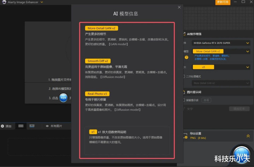Screen dimensions: 254x167
Task: Click the More-Detail GAN v2 badge in dialog
Action: coord(101,28)
